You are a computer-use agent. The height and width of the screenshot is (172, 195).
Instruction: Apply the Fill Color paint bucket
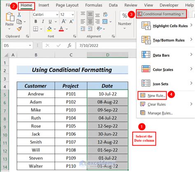(x=49, y=29)
